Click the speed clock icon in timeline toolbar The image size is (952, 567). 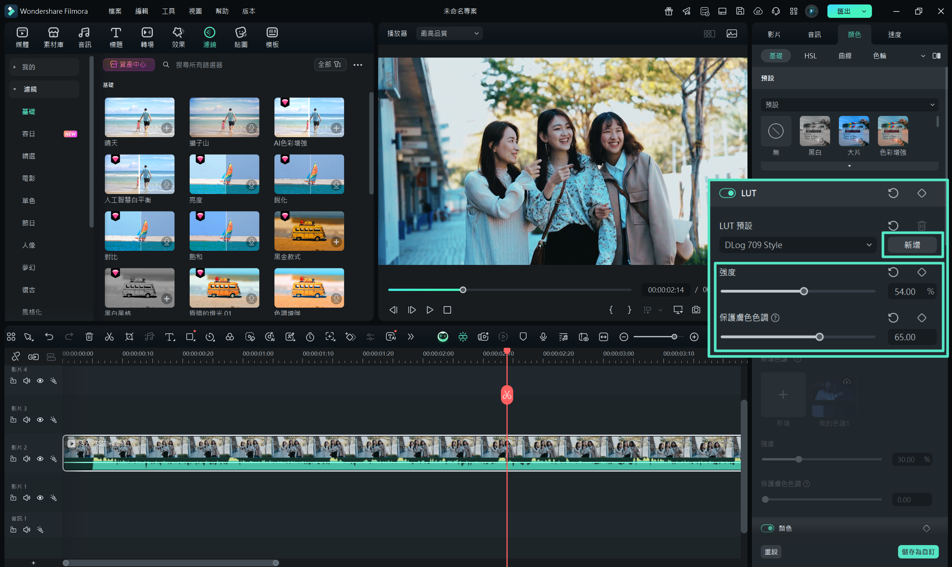pyautogui.click(x=210, y=337)
